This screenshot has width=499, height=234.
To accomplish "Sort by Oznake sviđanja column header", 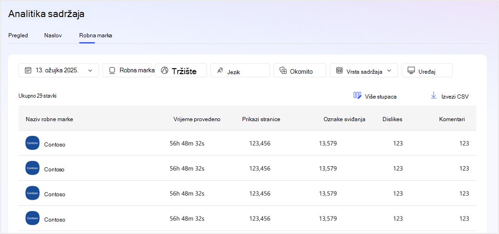I will pyautogui.click(x=344, y=119).
